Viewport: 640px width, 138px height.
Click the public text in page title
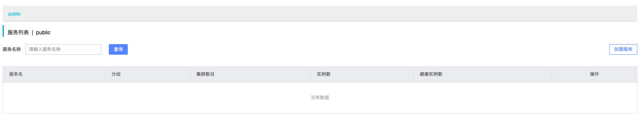coord(43,32)
